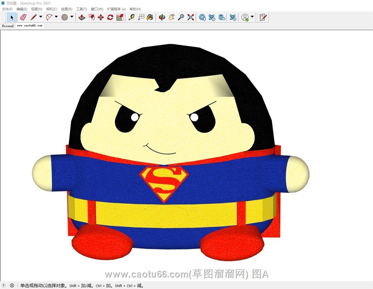Image resolution: width=373 pixels, height=289 pixels.
Task: Click the model info status bar icon
Action: coord(12,285)
